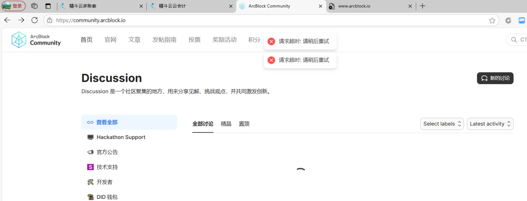Screen dimensions: 527x201
Task: Select the 置顶 tab
Action: coord(244,124)
